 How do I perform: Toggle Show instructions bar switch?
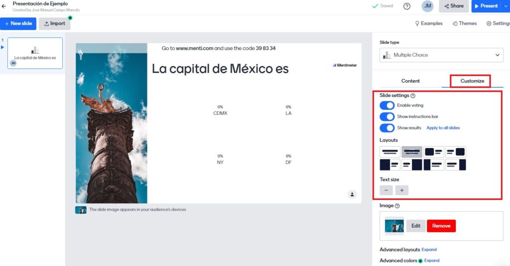pos(387,116)
